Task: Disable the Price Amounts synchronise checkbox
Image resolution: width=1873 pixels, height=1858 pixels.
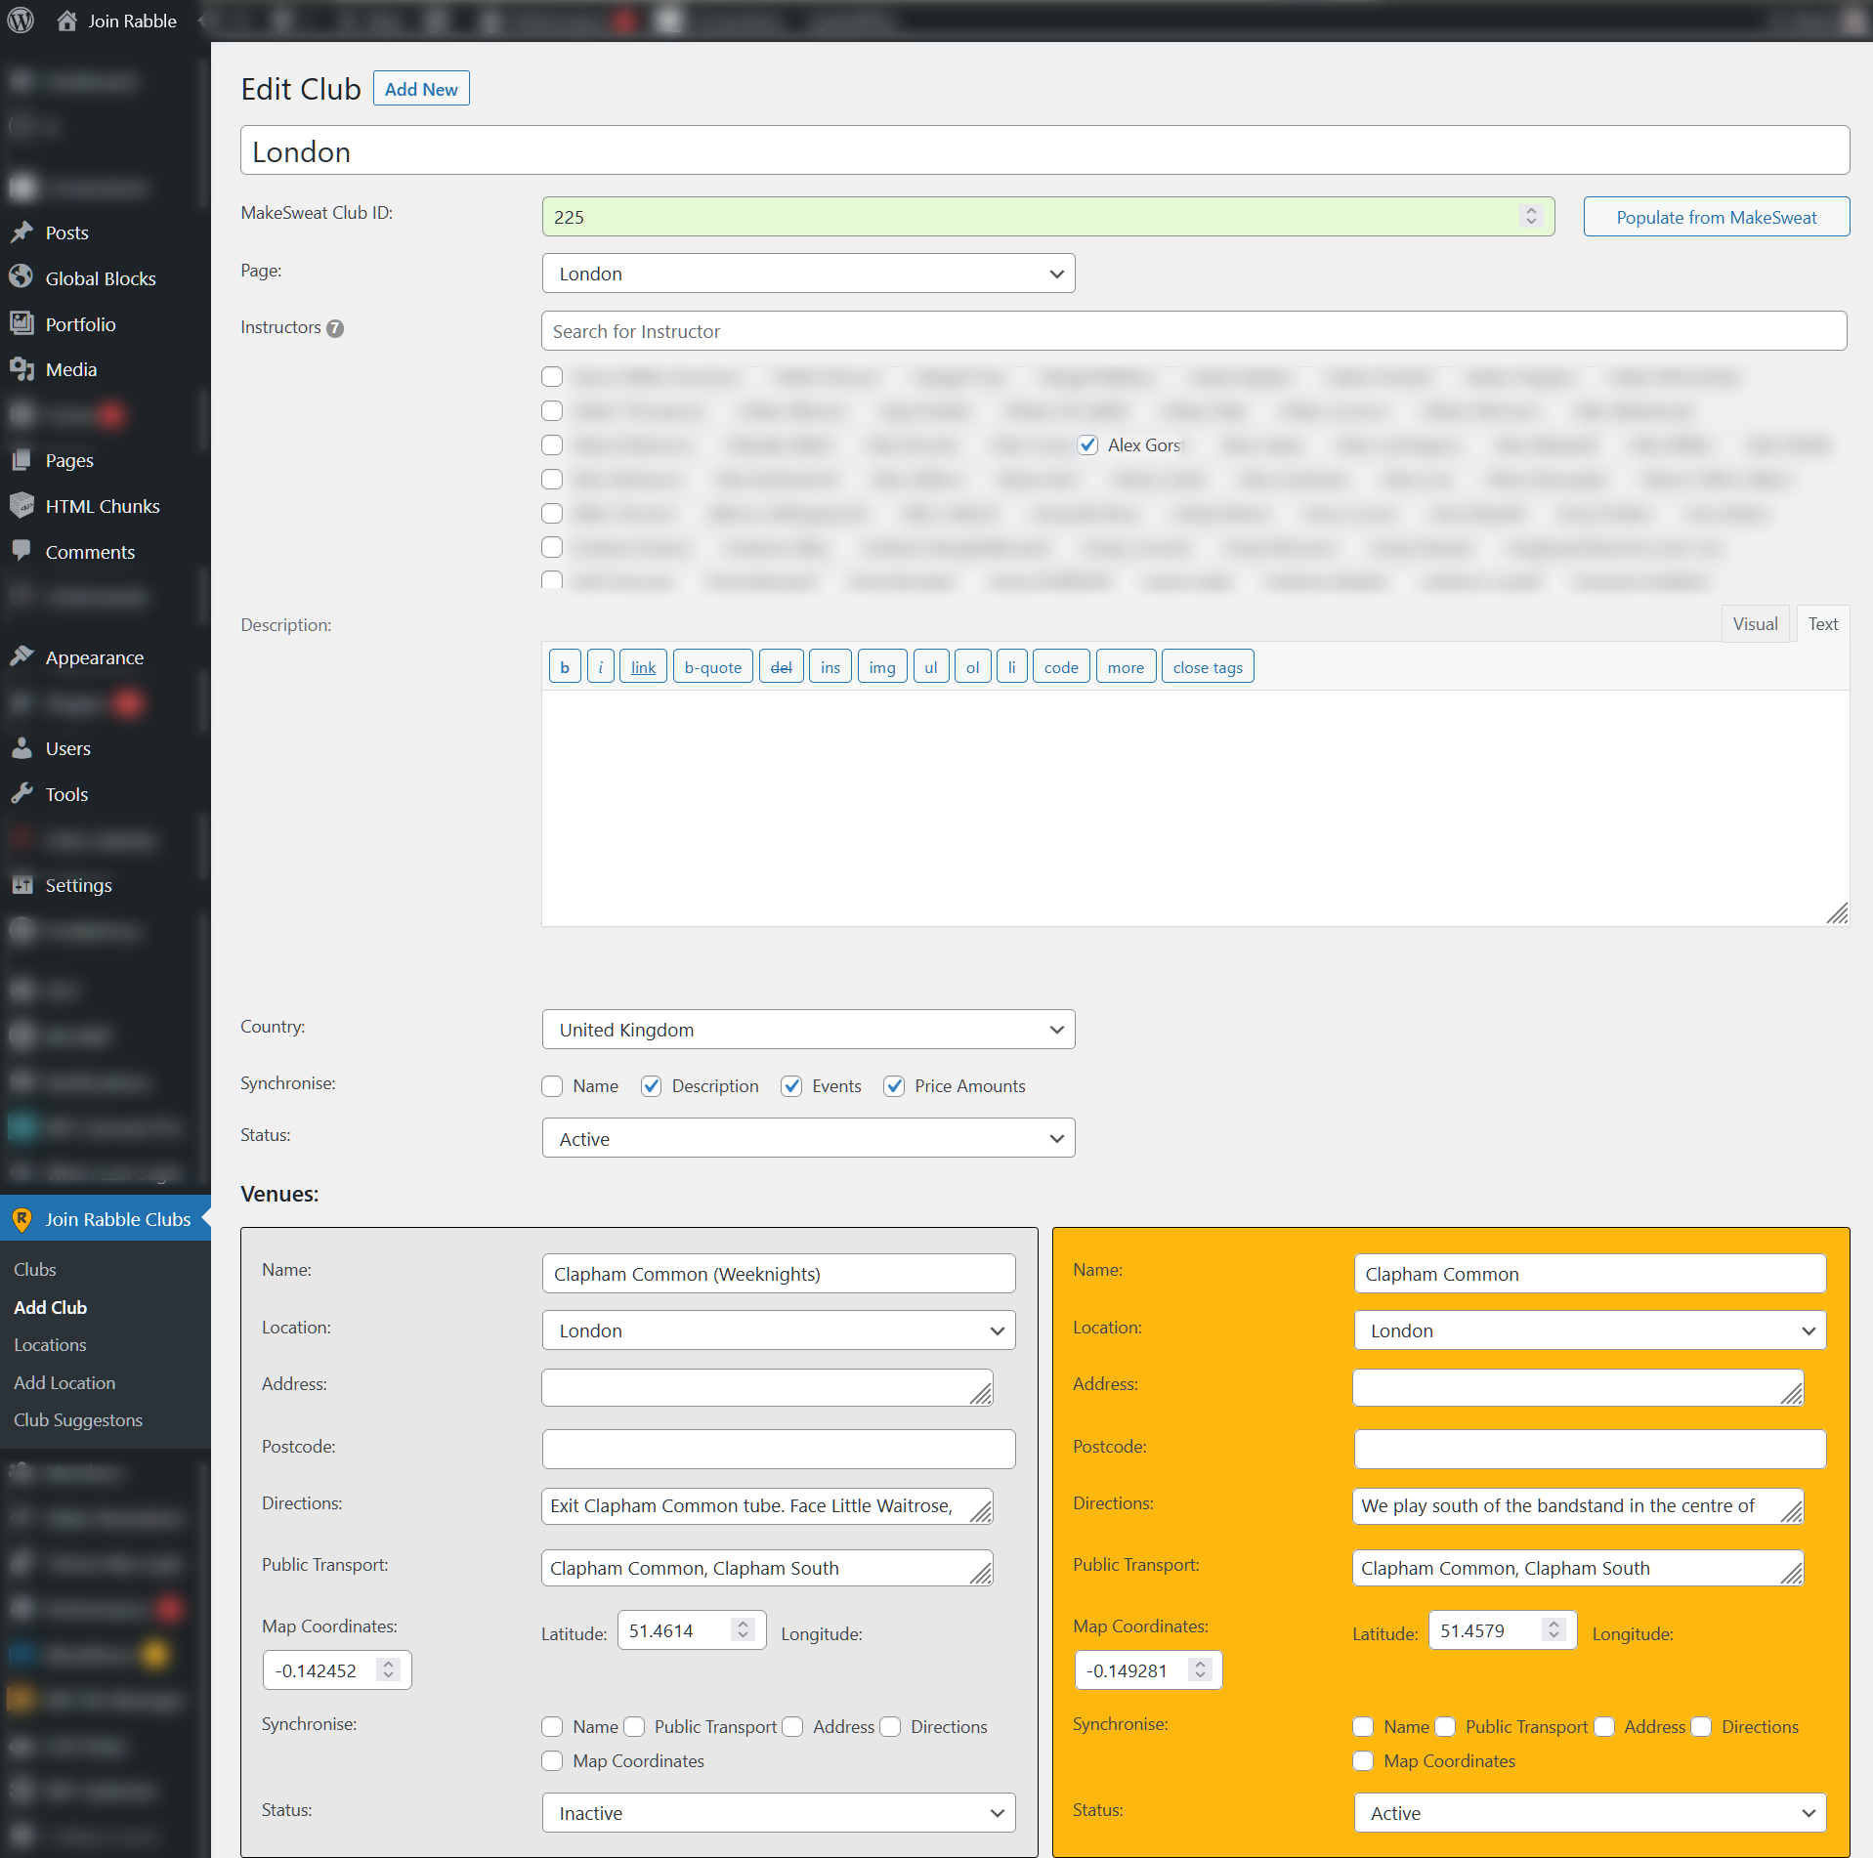Action: click(893, 1086)
